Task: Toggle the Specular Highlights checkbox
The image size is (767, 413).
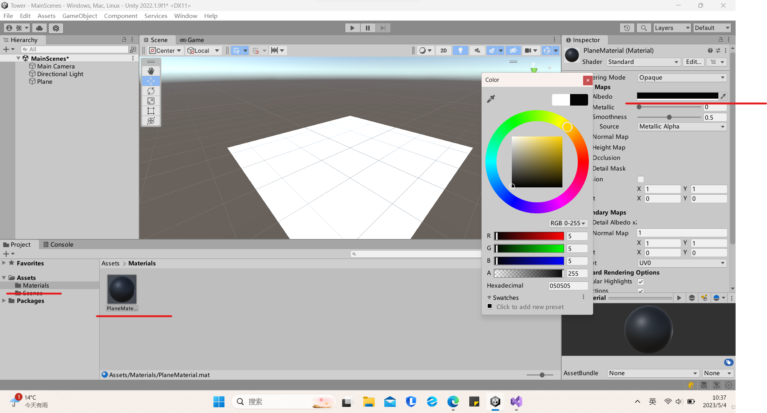Action: (x=641, y=282)
